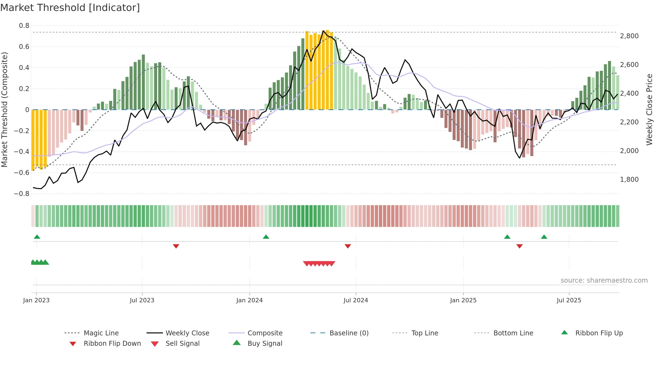This screenshot has height=369, width=657.
Task: Click the source: sharemaestro.com text
Action: (604, 280)
